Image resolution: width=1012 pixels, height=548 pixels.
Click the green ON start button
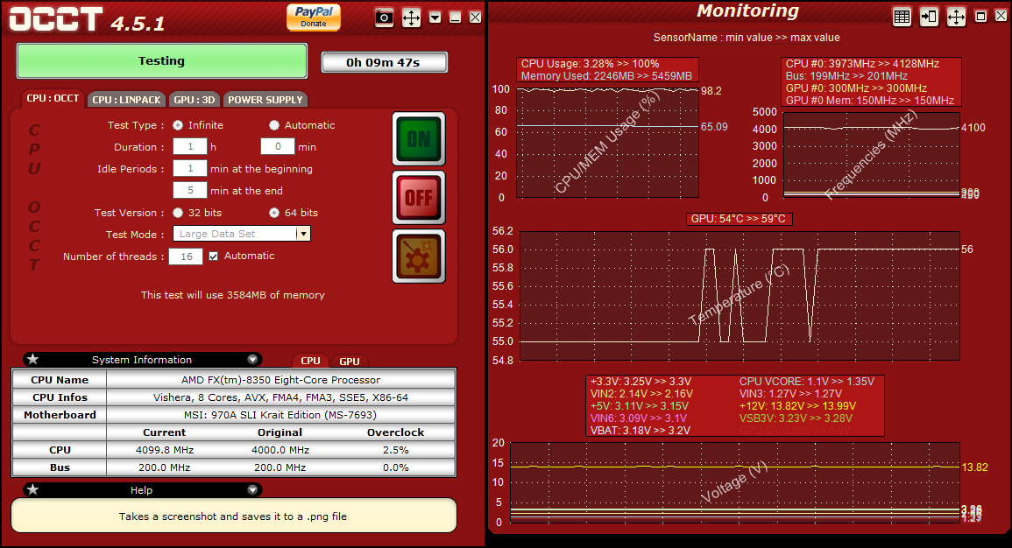[419, 138]
